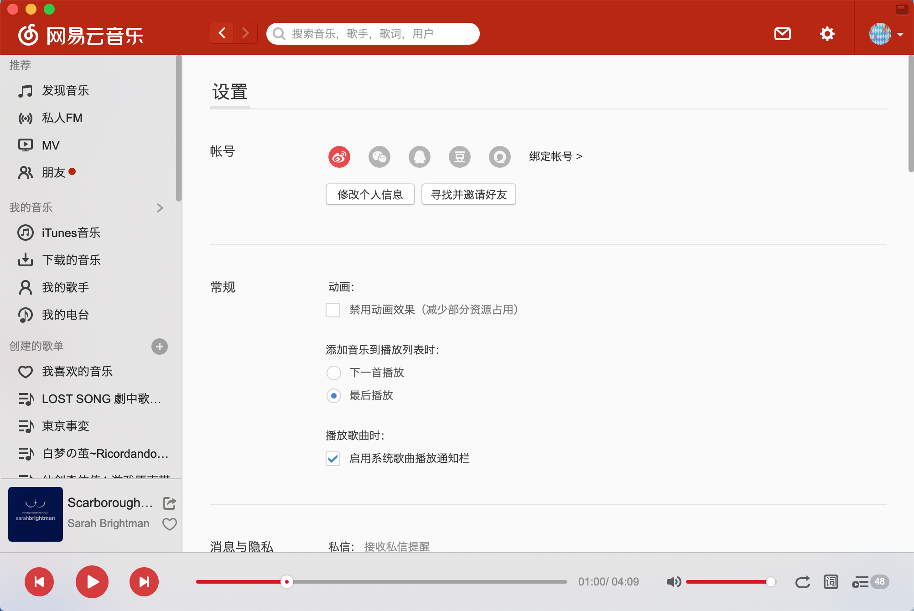Image resolution: width=914 pixels, height=611 pixels.
Task: Click the fifth gray account binding icon
Action: [500, 157]
